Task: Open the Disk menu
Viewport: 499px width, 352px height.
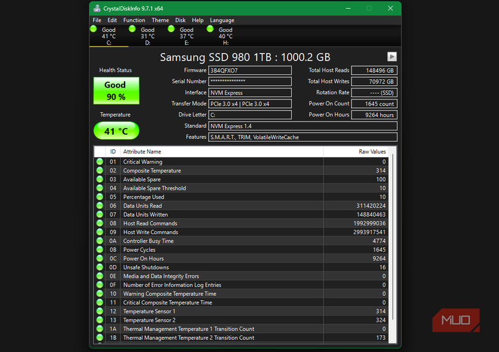Action: 180,19
